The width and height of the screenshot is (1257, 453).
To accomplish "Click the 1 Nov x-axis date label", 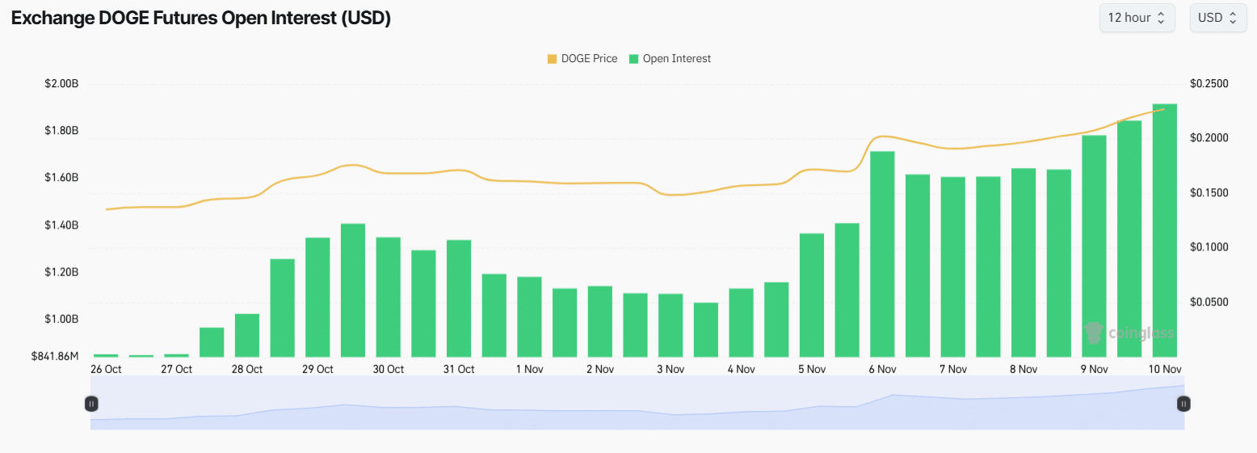I will coord(530,369).
